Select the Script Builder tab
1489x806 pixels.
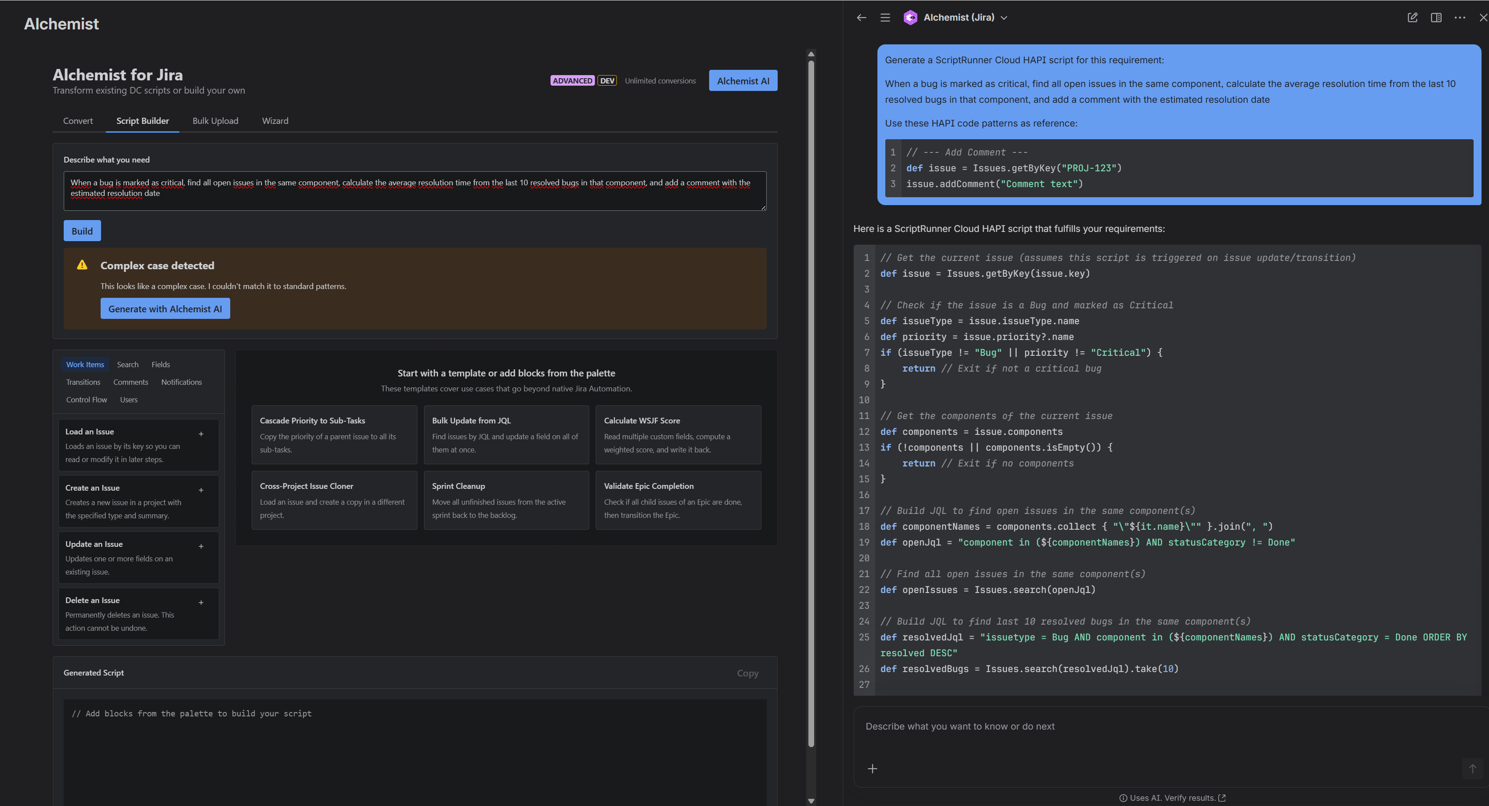pyautogui.click(x=142, y=121)
